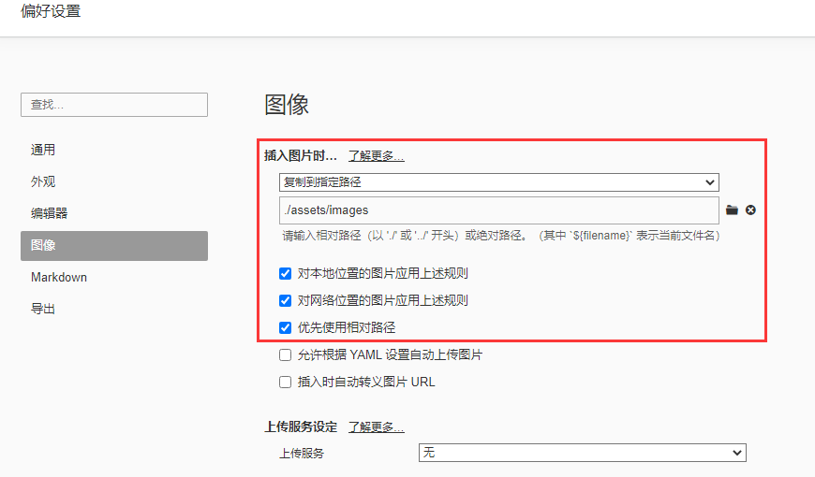Open 了解更多 link beside 上传服务设定
The height and width of the screenshot is (477, 815).
coord(377,427)
